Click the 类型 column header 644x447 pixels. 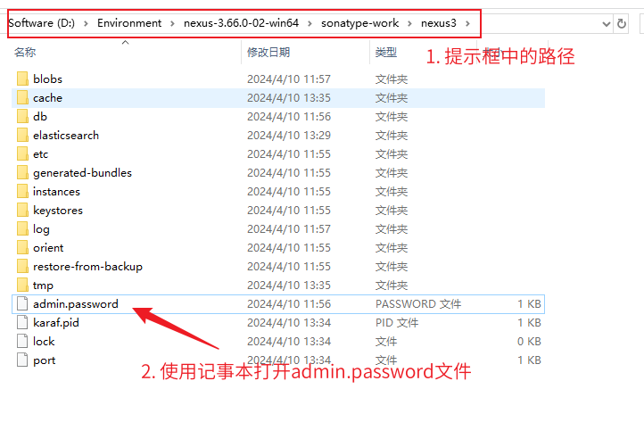pos(386,54)
